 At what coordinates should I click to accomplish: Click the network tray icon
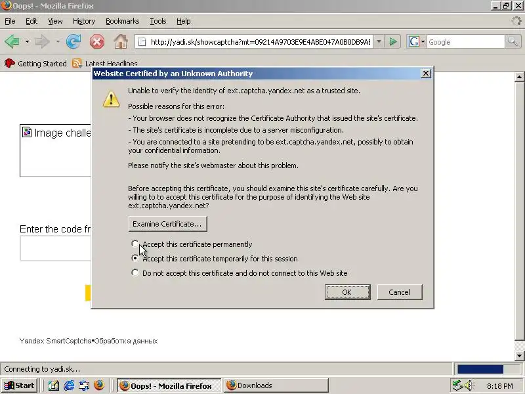click(457, 386)
